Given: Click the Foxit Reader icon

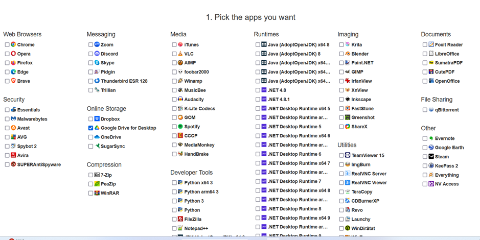Looking at the screenshot, I should click(431, 44).
